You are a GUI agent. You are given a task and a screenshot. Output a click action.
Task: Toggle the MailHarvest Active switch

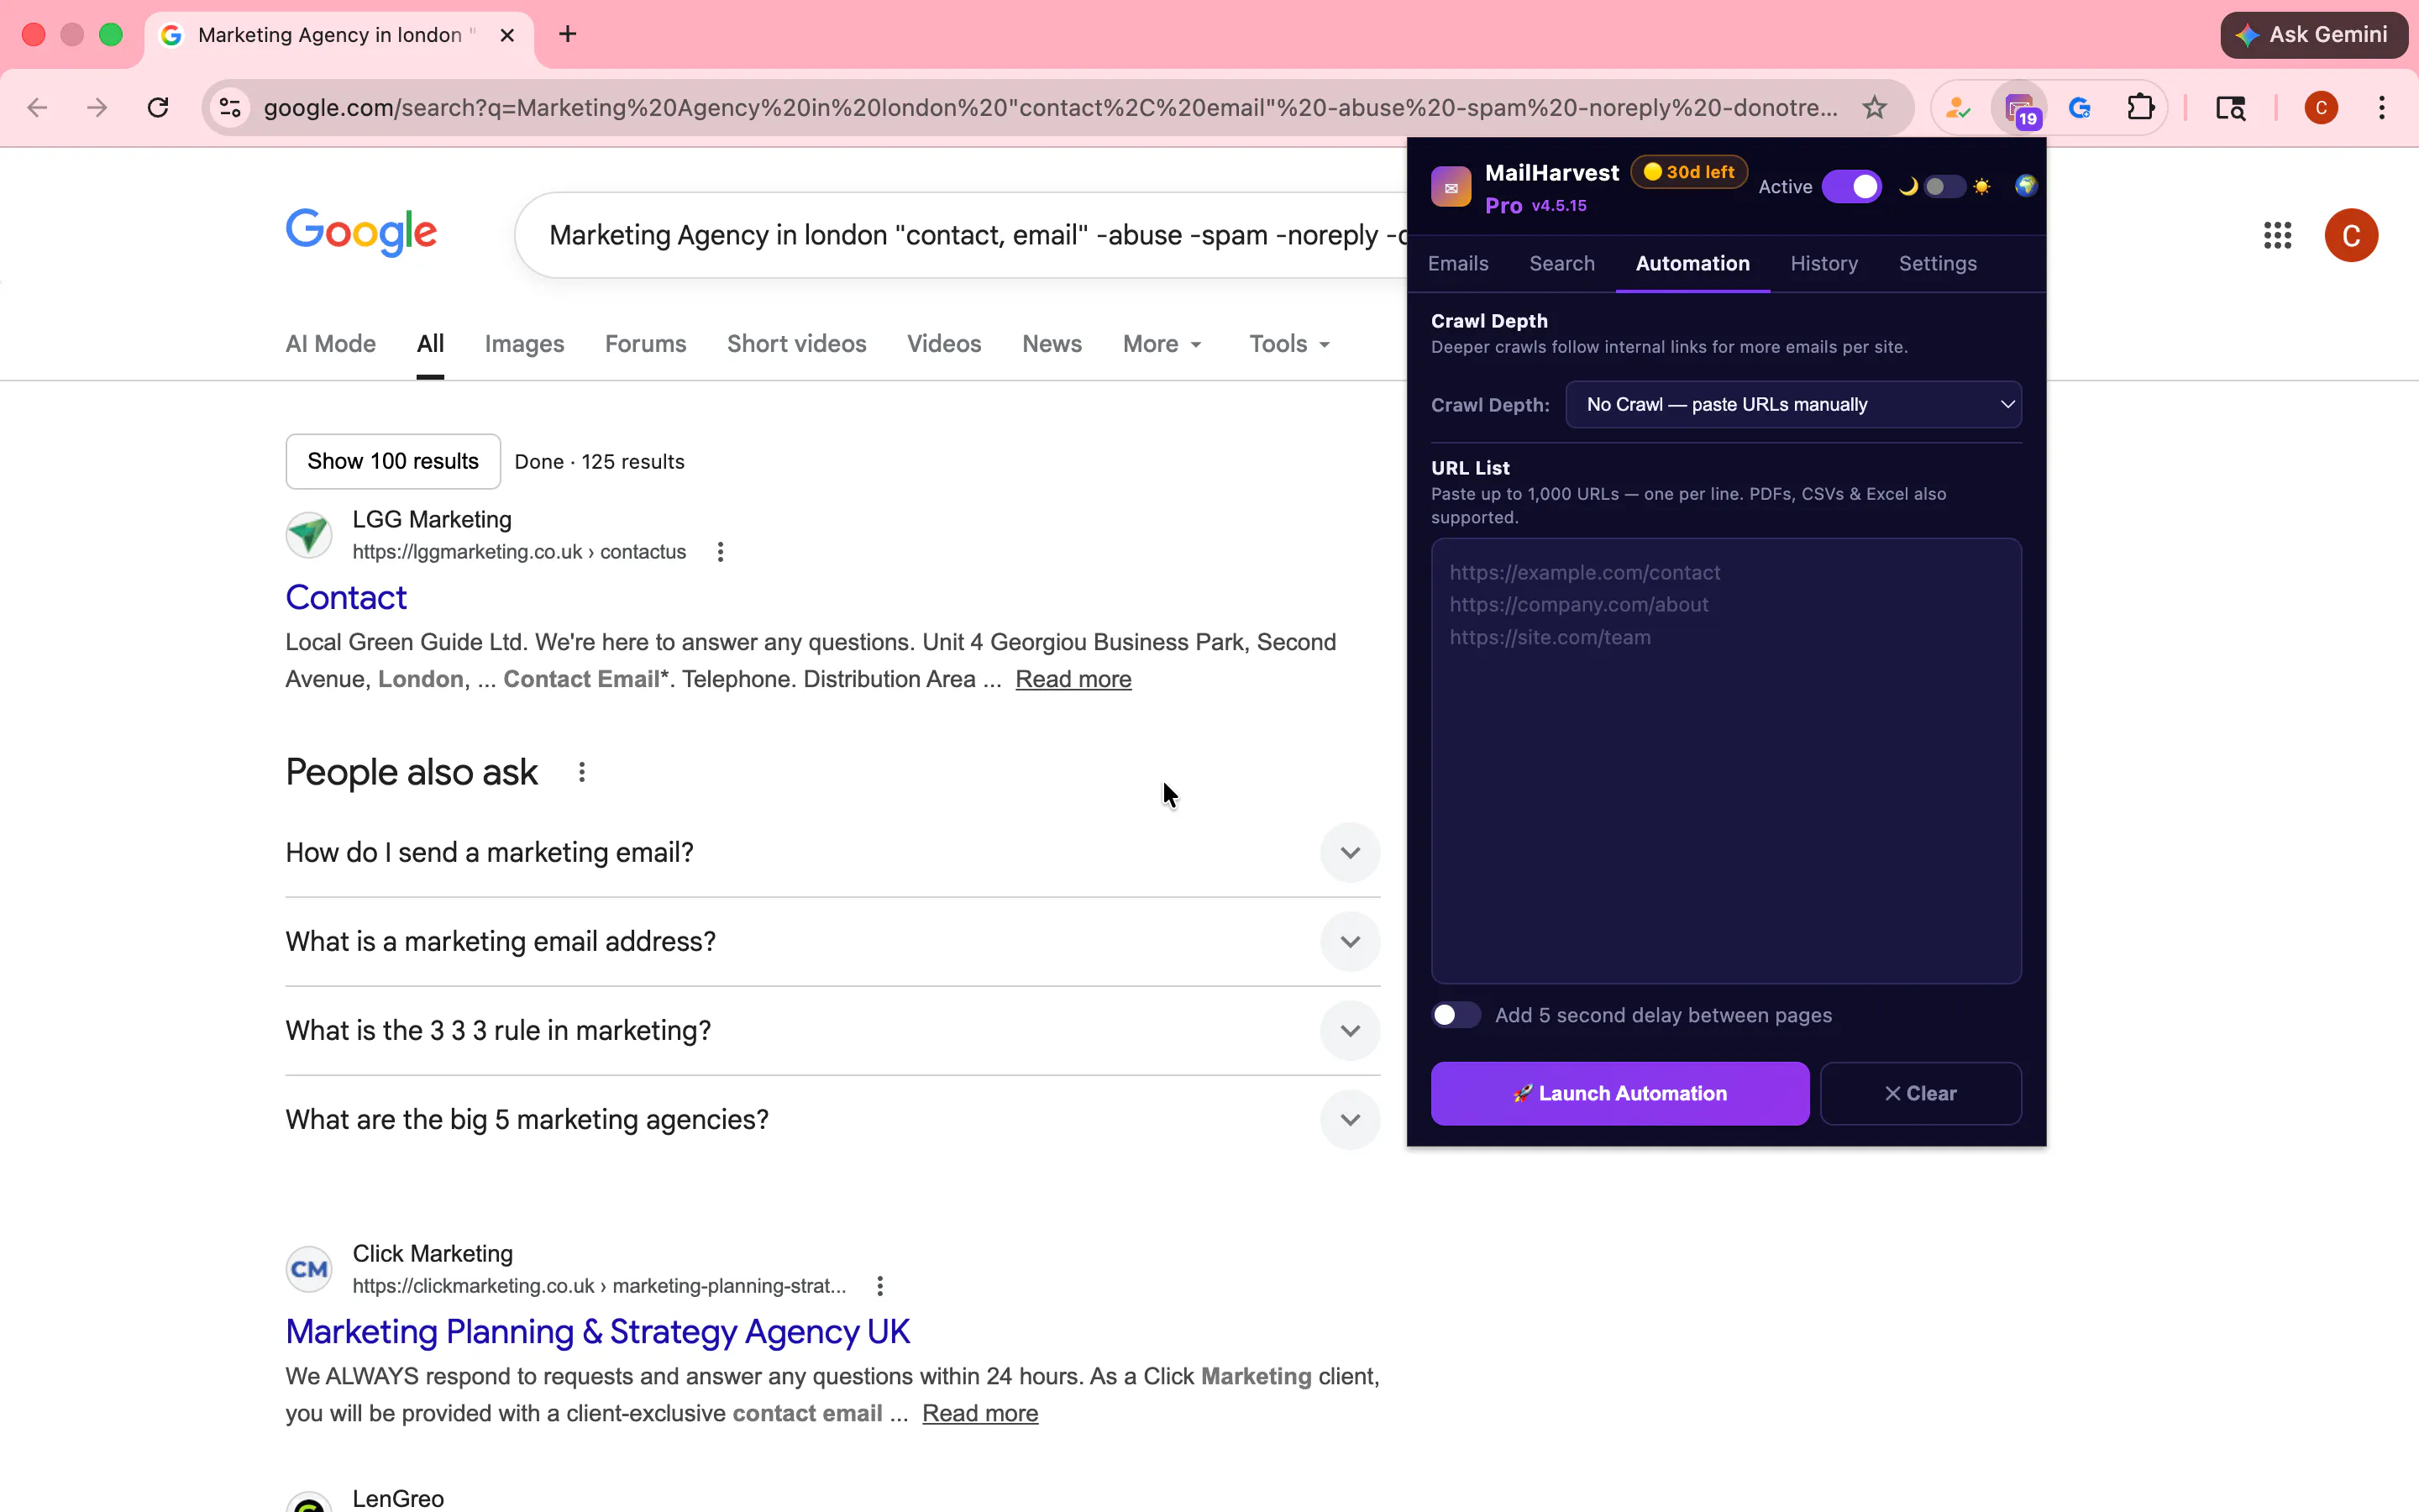[x=1851, y=187]
